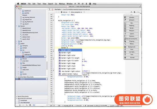Open default.rhtml in the layouts folder

point(26,37)
